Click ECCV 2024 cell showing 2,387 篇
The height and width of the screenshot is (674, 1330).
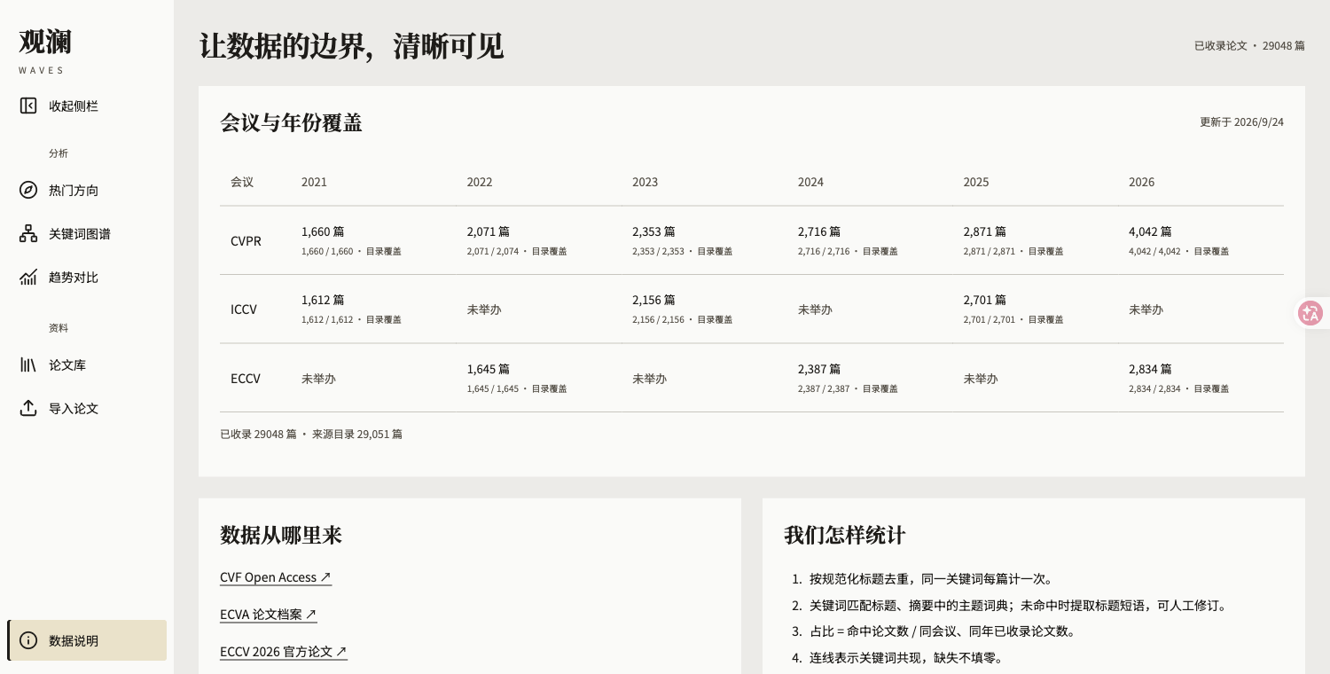point(870,378)
